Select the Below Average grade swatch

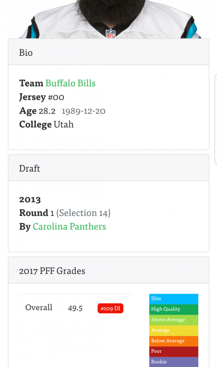[173, 341]
